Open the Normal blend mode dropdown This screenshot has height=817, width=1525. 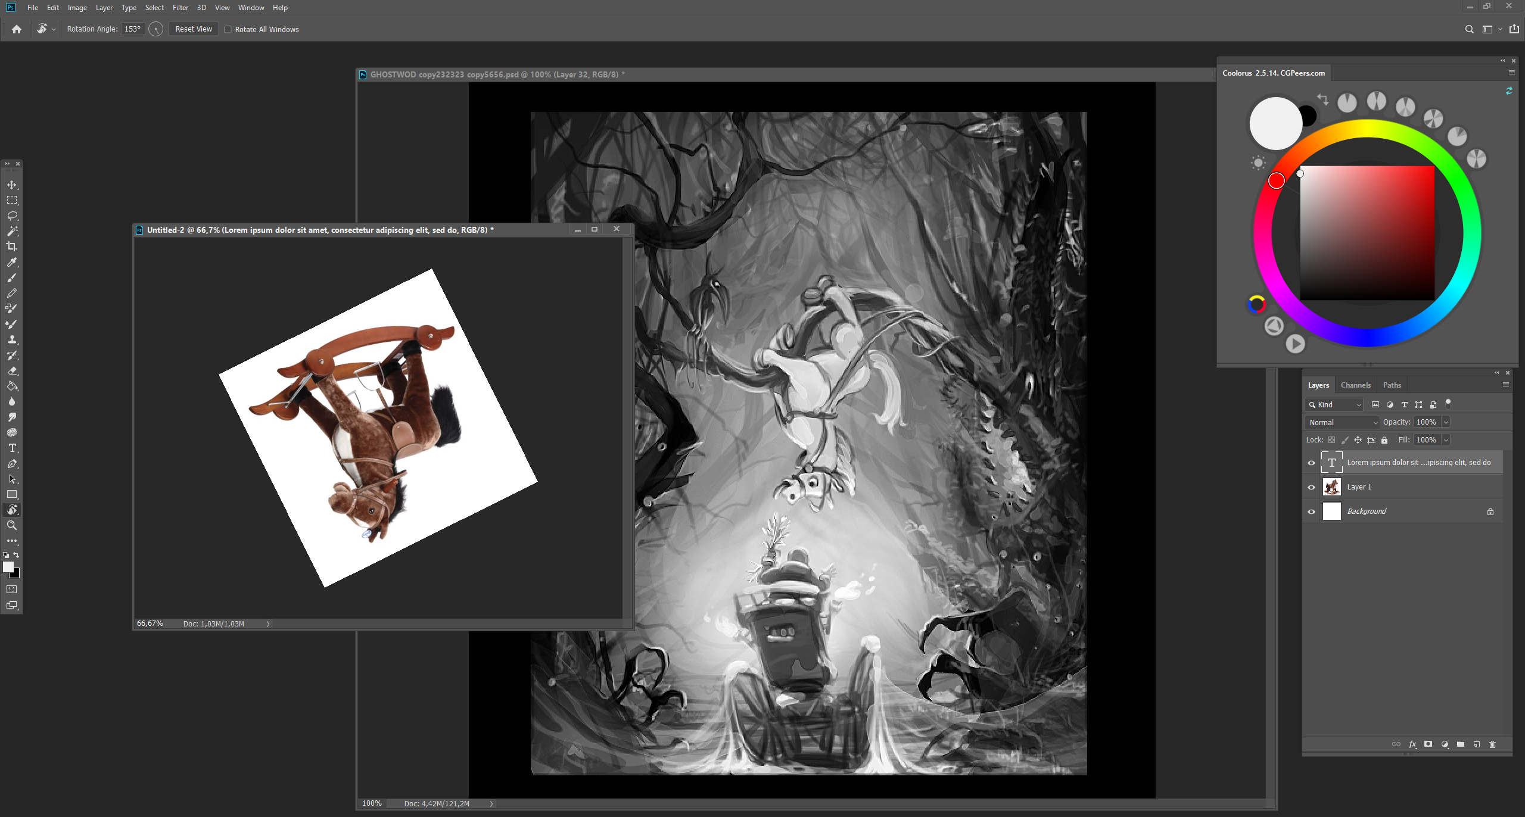1342,422
